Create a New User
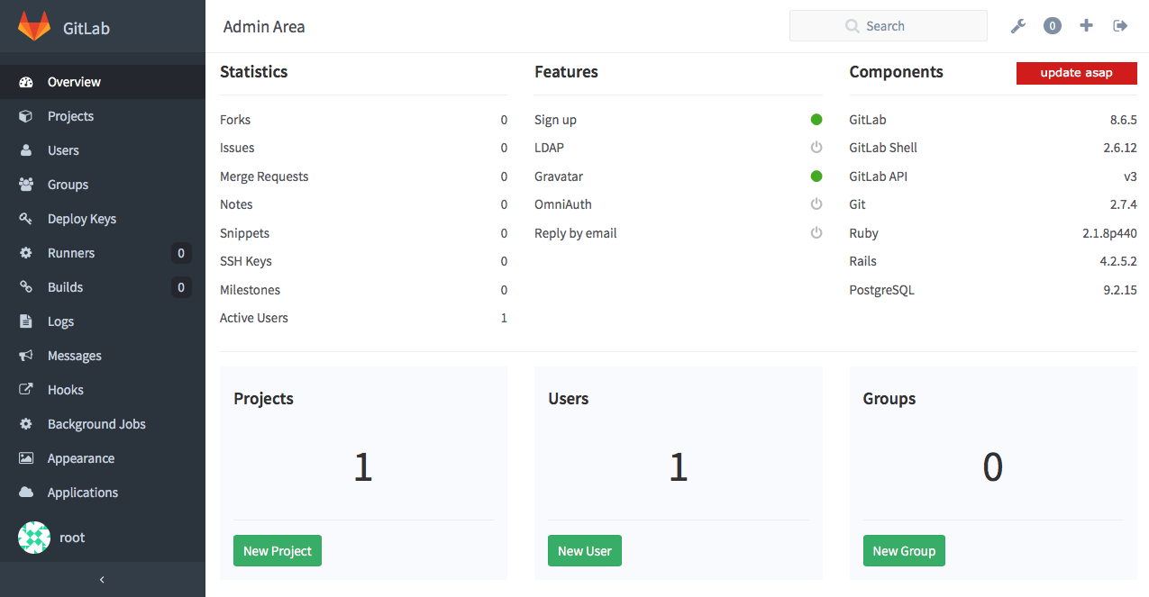 point(584,550)
